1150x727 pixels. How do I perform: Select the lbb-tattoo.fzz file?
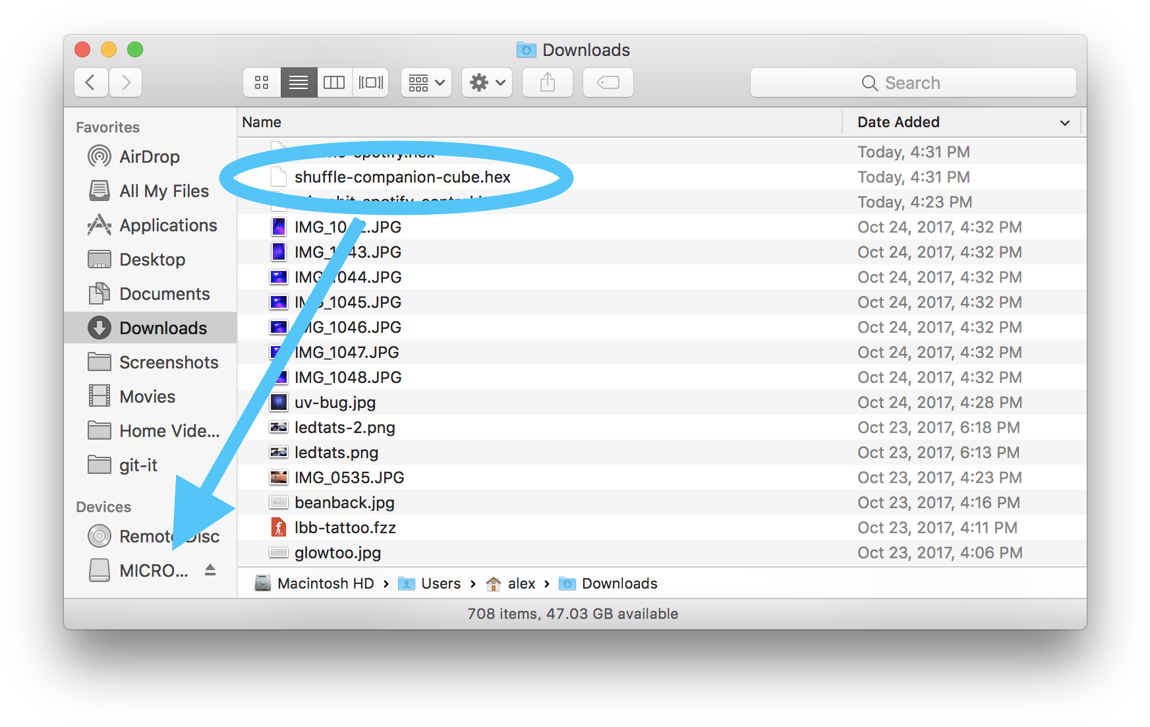click(x=345, y=528)
